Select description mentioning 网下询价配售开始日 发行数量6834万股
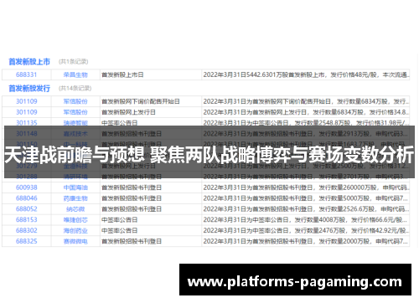The image size is (419, 303). point(307,101)
